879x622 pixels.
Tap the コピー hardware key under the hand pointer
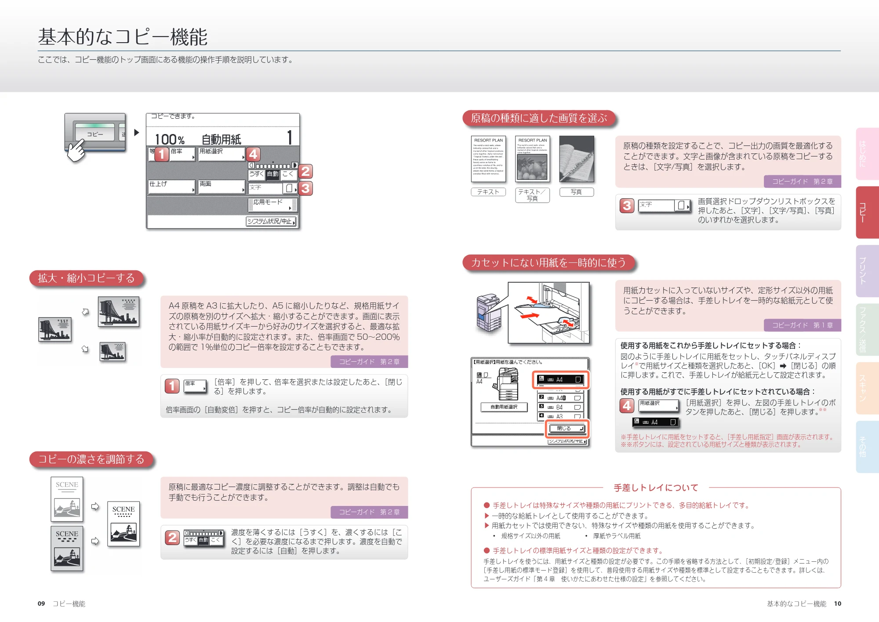click(x=95, y=132)
